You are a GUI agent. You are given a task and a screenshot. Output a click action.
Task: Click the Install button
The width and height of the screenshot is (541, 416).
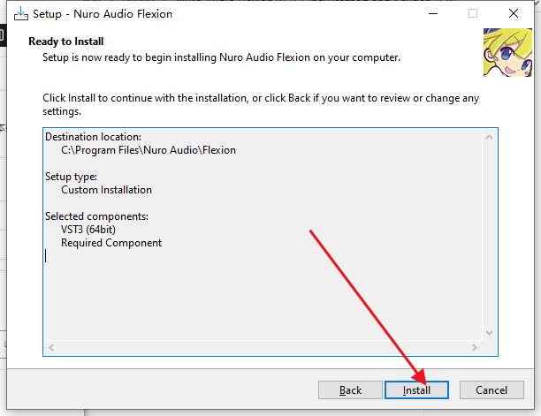tap(416, 390)
